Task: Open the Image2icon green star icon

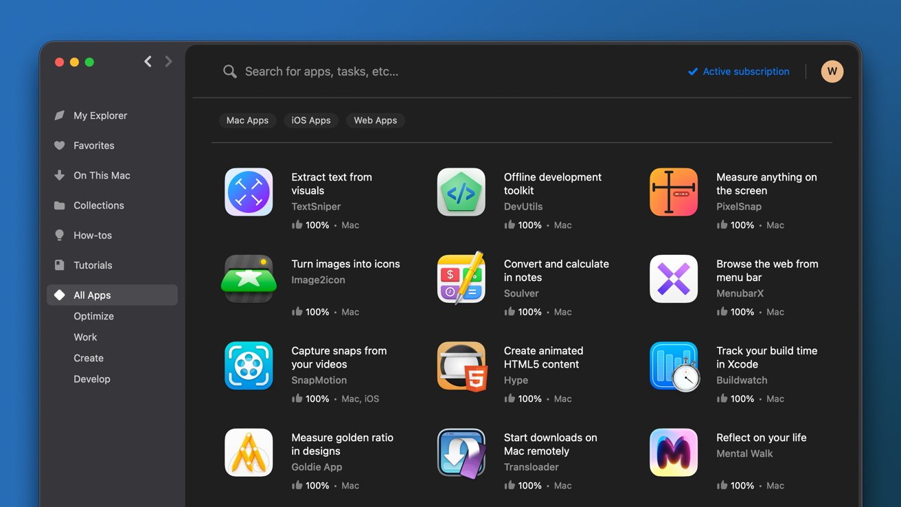Action: 249,279
